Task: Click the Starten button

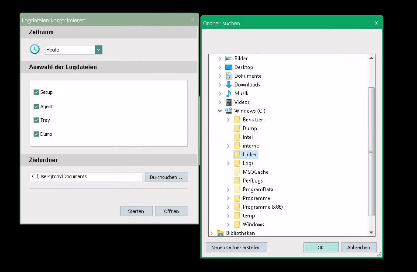Action: (136, 211)
